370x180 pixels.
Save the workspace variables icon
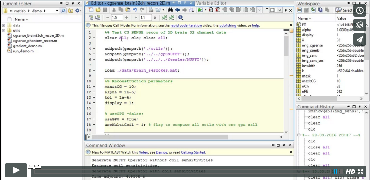click(x=320, y=10)
